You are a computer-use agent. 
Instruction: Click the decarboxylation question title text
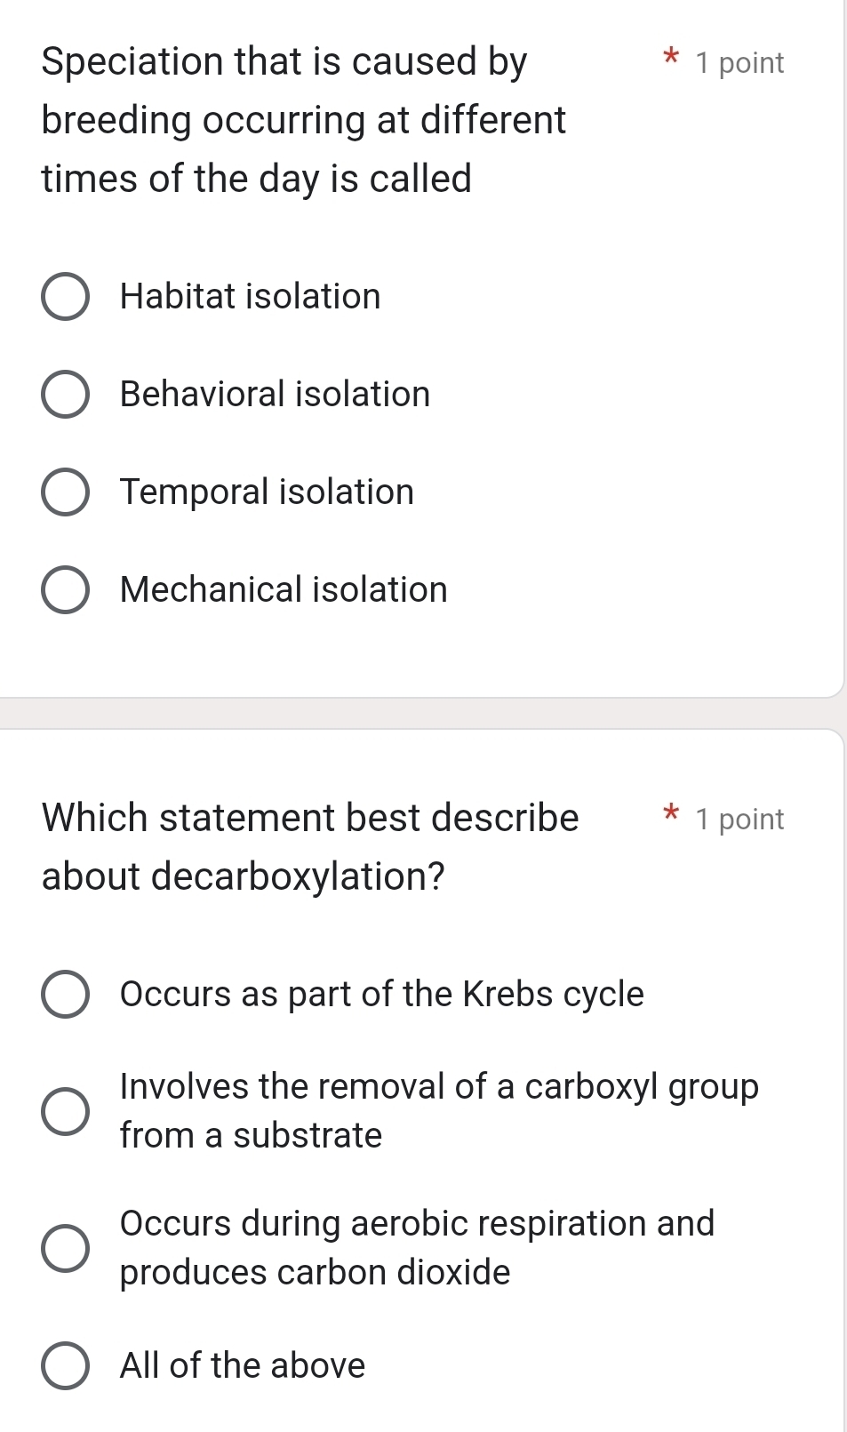tap(311, 846)
